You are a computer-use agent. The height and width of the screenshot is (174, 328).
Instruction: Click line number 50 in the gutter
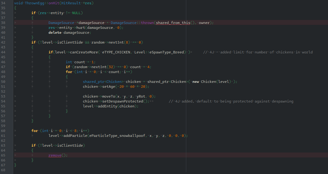(x=3, y=82)
